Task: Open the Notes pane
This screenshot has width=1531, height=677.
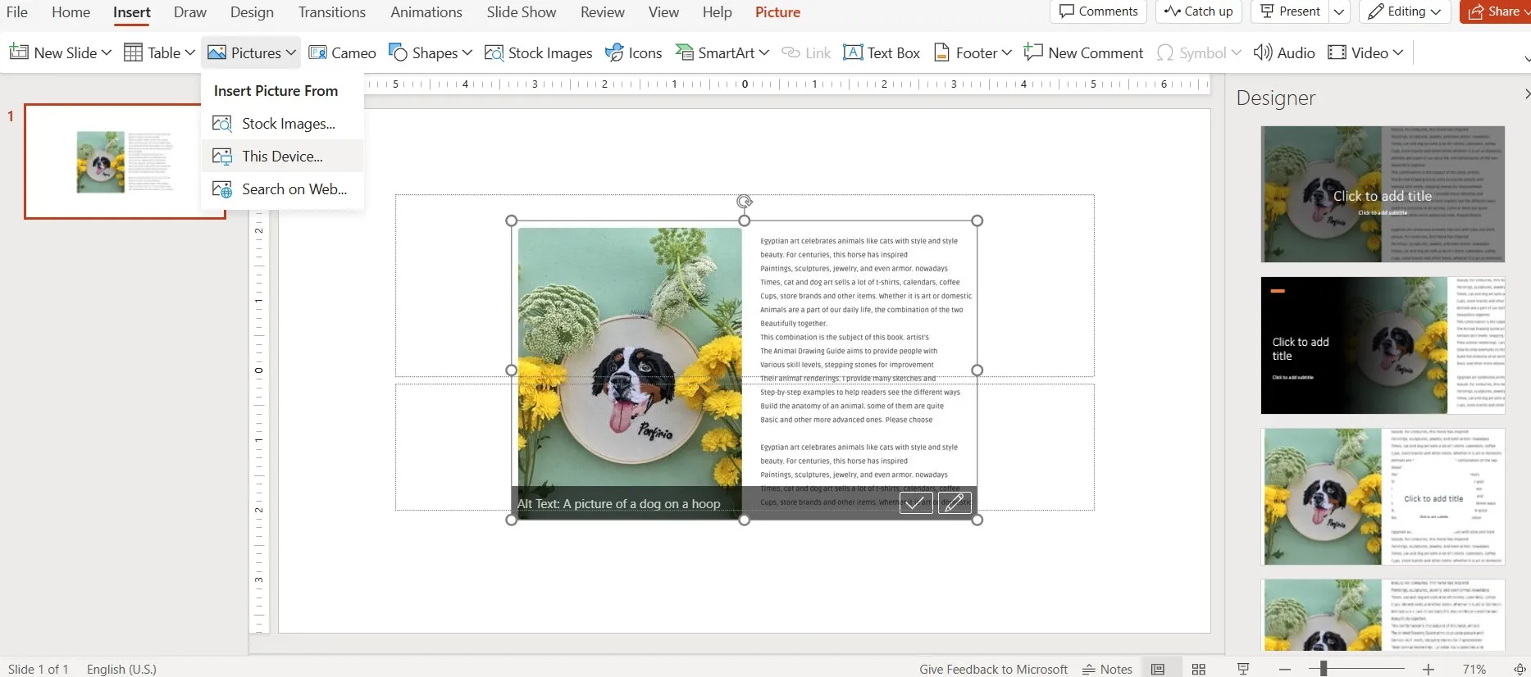Action: click(1107, 669)
